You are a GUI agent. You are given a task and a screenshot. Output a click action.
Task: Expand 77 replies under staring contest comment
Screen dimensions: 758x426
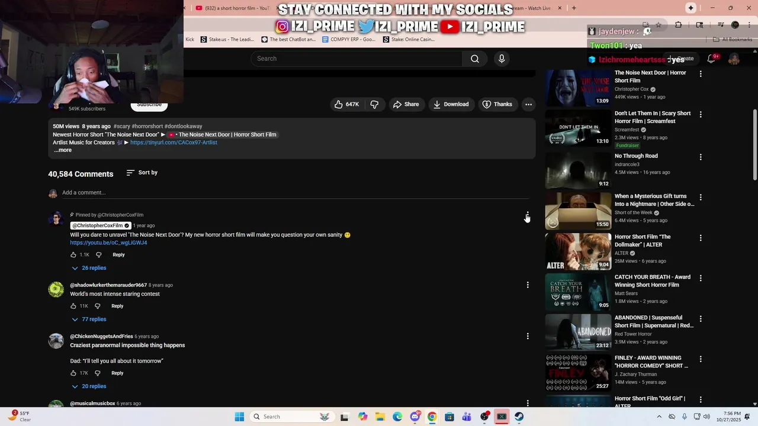(x=89, y=319)
